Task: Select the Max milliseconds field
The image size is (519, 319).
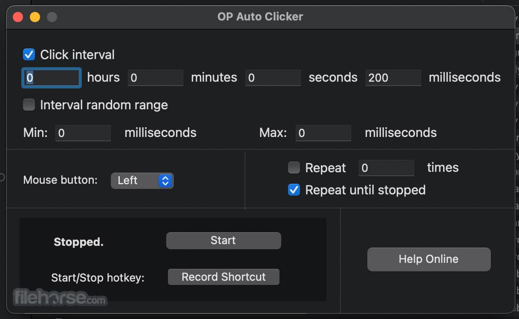Action: [323, 133]
